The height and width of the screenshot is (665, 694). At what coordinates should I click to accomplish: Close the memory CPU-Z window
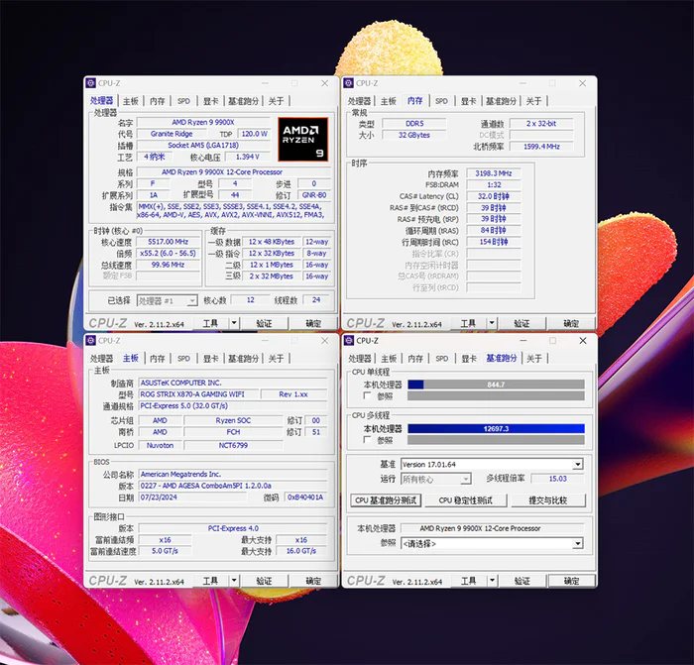click(x=583, y=83)
